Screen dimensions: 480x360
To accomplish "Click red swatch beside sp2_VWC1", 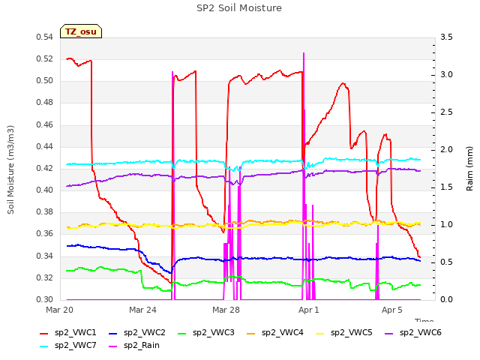I will click(x=44, y=334).
